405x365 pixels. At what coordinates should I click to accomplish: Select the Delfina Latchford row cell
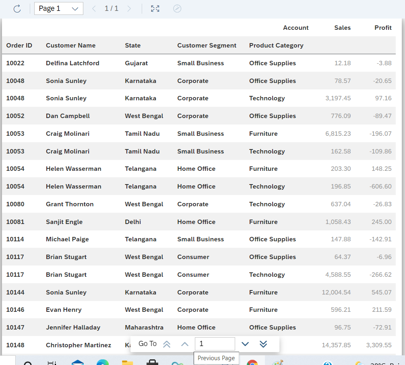coord(72,63)
